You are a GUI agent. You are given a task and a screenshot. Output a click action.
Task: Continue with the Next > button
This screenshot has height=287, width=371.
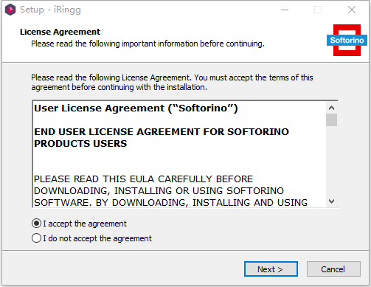271,269
